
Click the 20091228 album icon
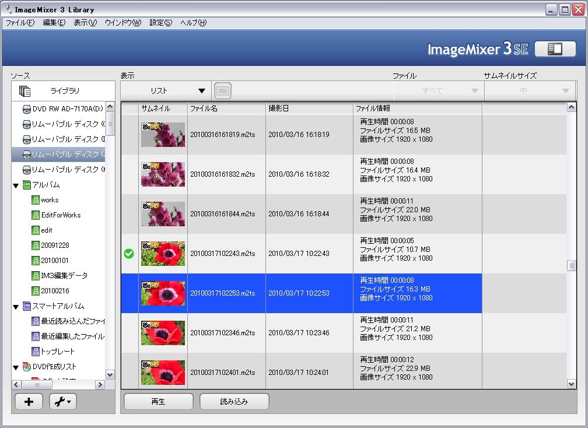coord(35,245)
